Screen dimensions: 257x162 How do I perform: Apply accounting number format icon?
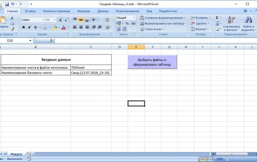(119, 23)
